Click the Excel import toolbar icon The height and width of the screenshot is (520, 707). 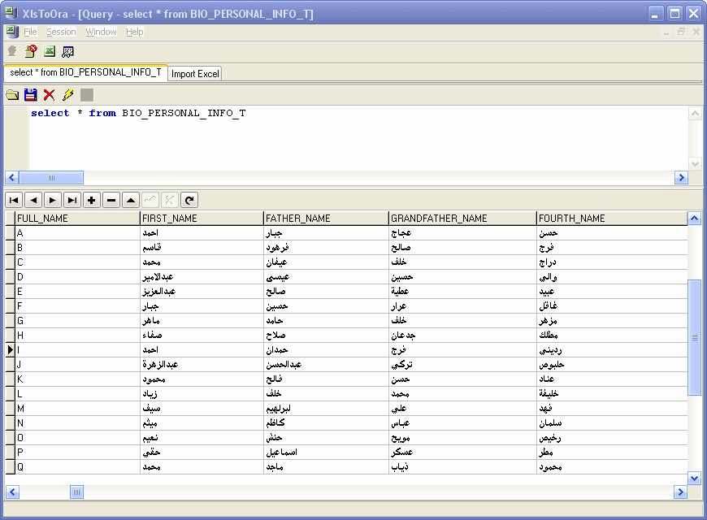coord(49,51)
